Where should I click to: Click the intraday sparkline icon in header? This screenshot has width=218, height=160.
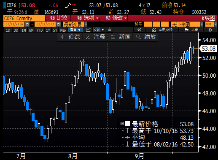[70, 5]
